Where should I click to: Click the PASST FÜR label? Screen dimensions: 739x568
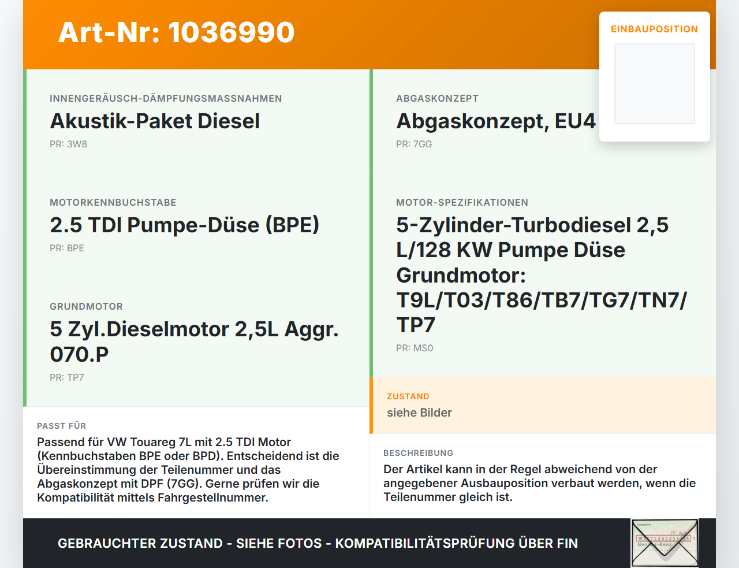pos(61,426)
